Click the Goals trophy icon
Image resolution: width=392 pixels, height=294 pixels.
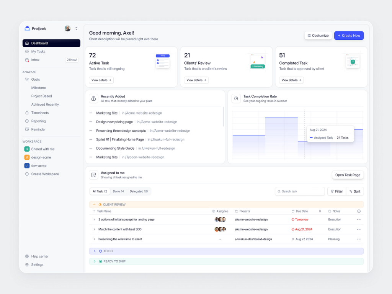coord(27,80)
